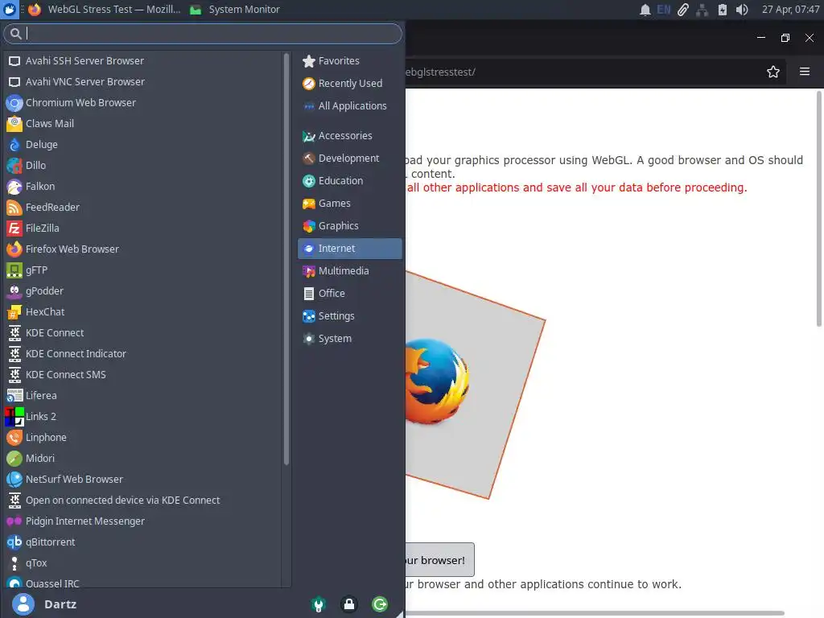Viewport: 824px width, 618px height.
Task: Open Office category
Action: pyautogui.click(x=349, y=294)
